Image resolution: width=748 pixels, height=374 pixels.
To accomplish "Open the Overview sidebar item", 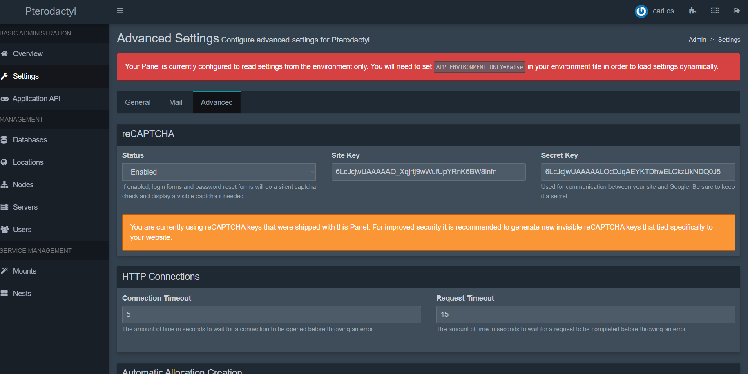I will tap(55, 54).
